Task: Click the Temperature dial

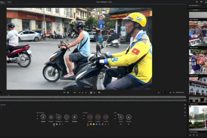Action: tap(59, 117)
